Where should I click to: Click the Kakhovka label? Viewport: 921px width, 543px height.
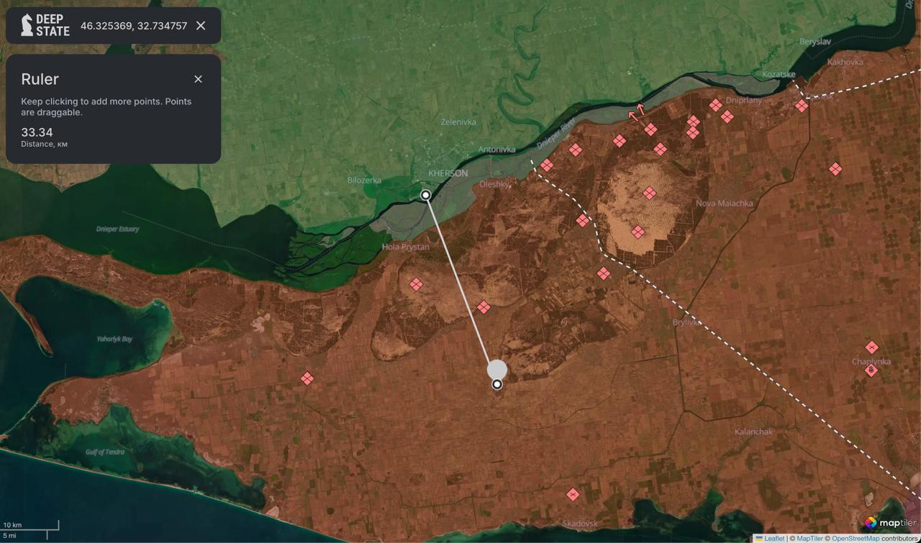pyautogui.click(x=845, y=62)
